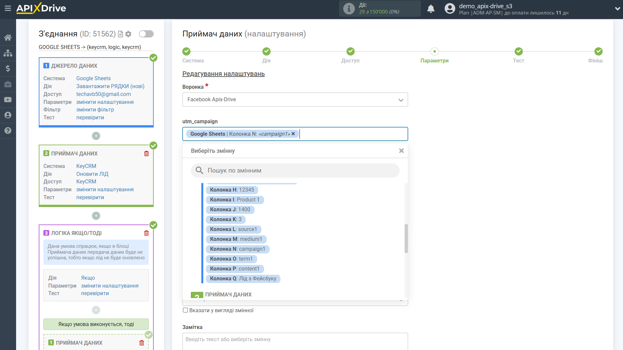Select variable Колонка J: 1400
The image size is (623, 350).
[x=230, y=209]
